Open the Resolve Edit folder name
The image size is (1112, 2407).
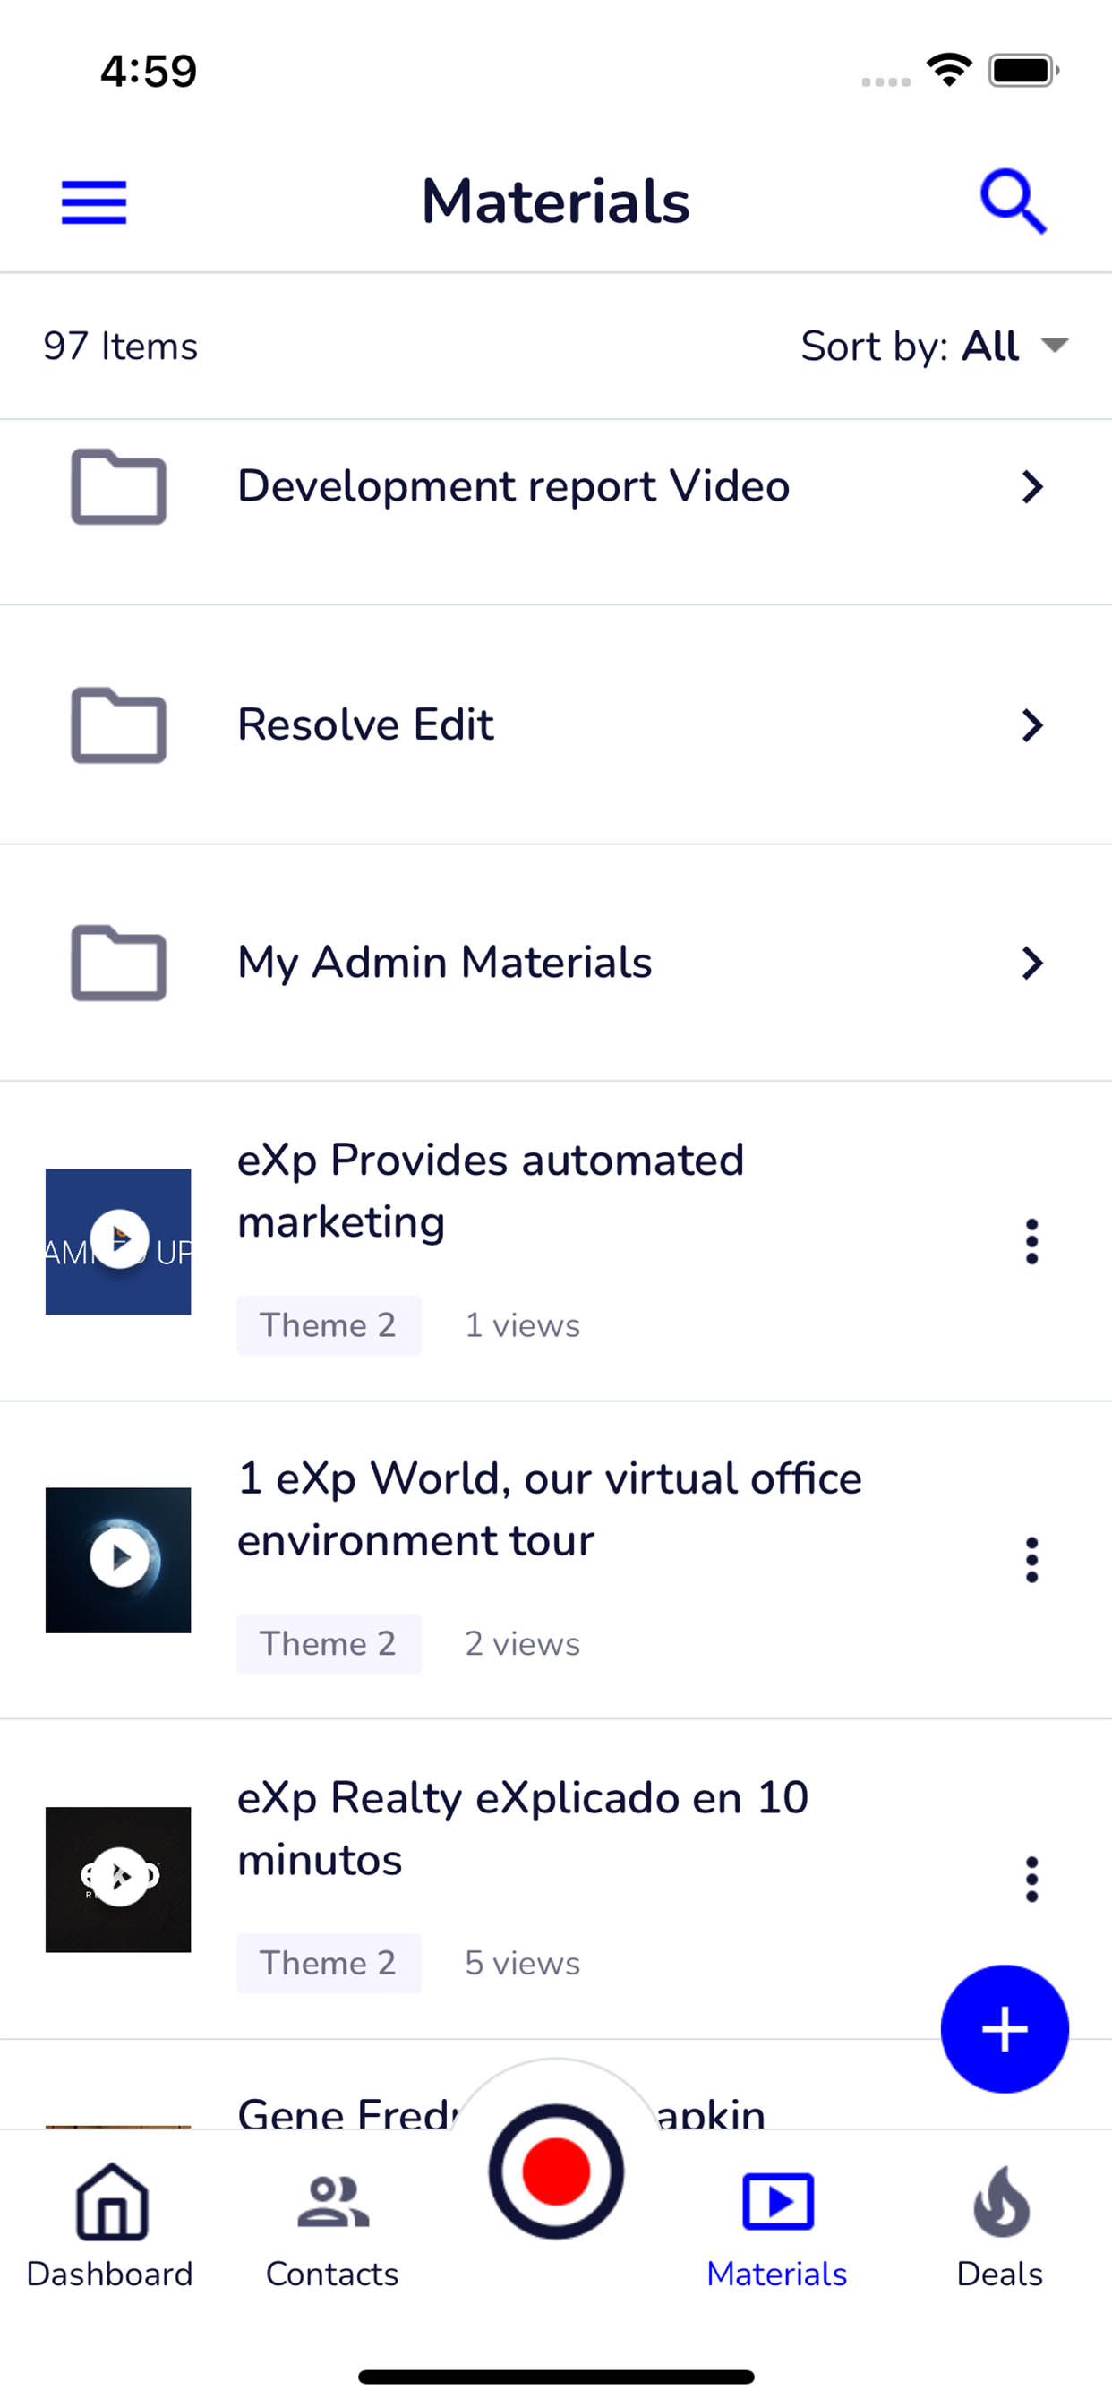(365, 724)
